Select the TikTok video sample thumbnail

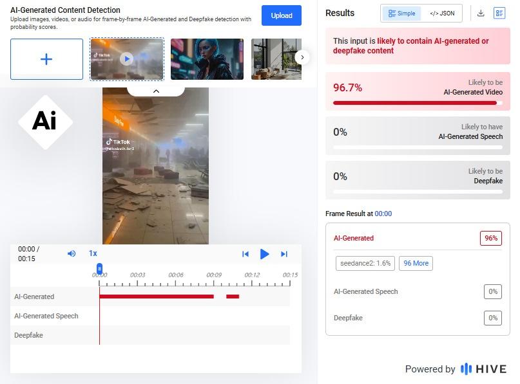pyautogui.click(x=127, y=59)
